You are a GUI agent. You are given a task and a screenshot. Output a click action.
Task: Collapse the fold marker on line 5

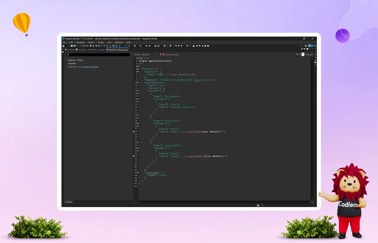point(138,69)
